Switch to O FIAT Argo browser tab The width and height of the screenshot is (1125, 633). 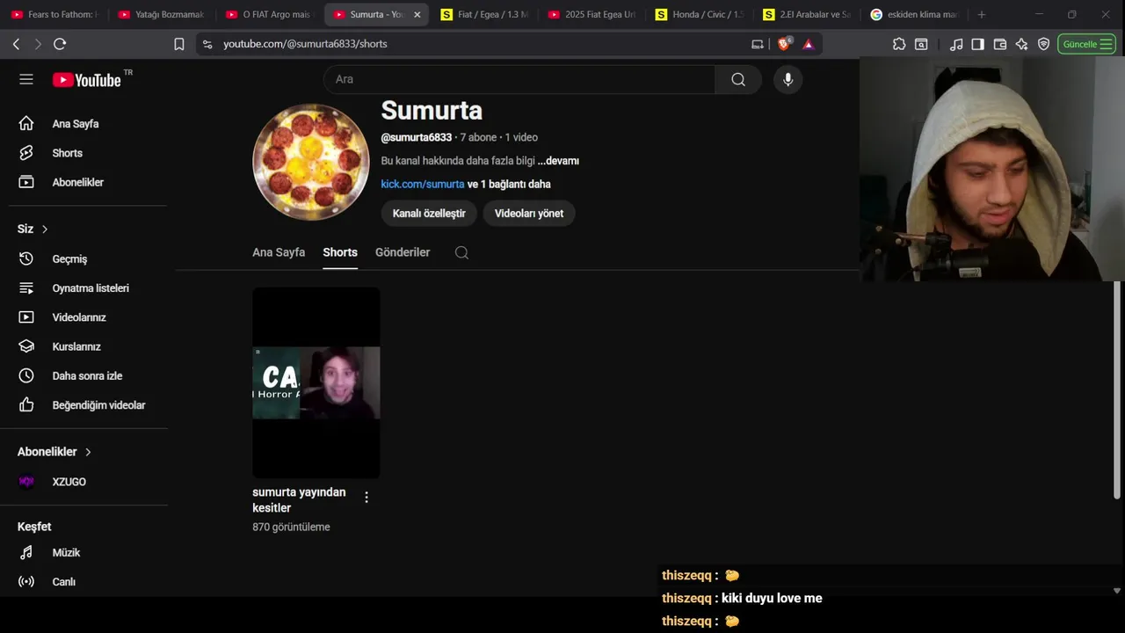pyautogui.click(x=269, y=15)
